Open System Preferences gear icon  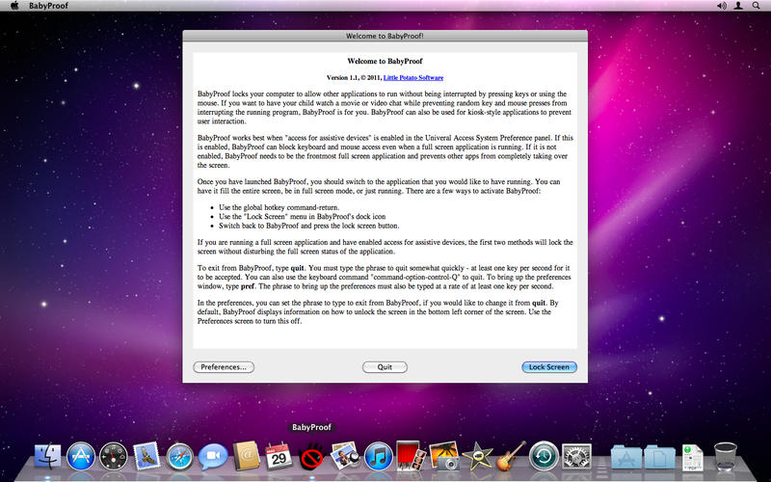(x=576, y=456)
